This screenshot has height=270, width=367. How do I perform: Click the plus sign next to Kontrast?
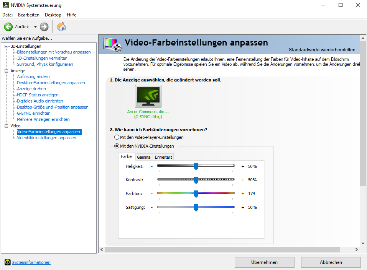click(x=243, y=180)
